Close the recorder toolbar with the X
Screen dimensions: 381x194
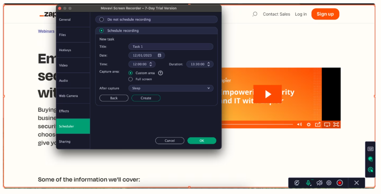(x=356, y=183)
